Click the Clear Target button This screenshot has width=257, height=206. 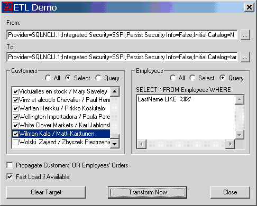pyautogui.click(x=46, y=192)
